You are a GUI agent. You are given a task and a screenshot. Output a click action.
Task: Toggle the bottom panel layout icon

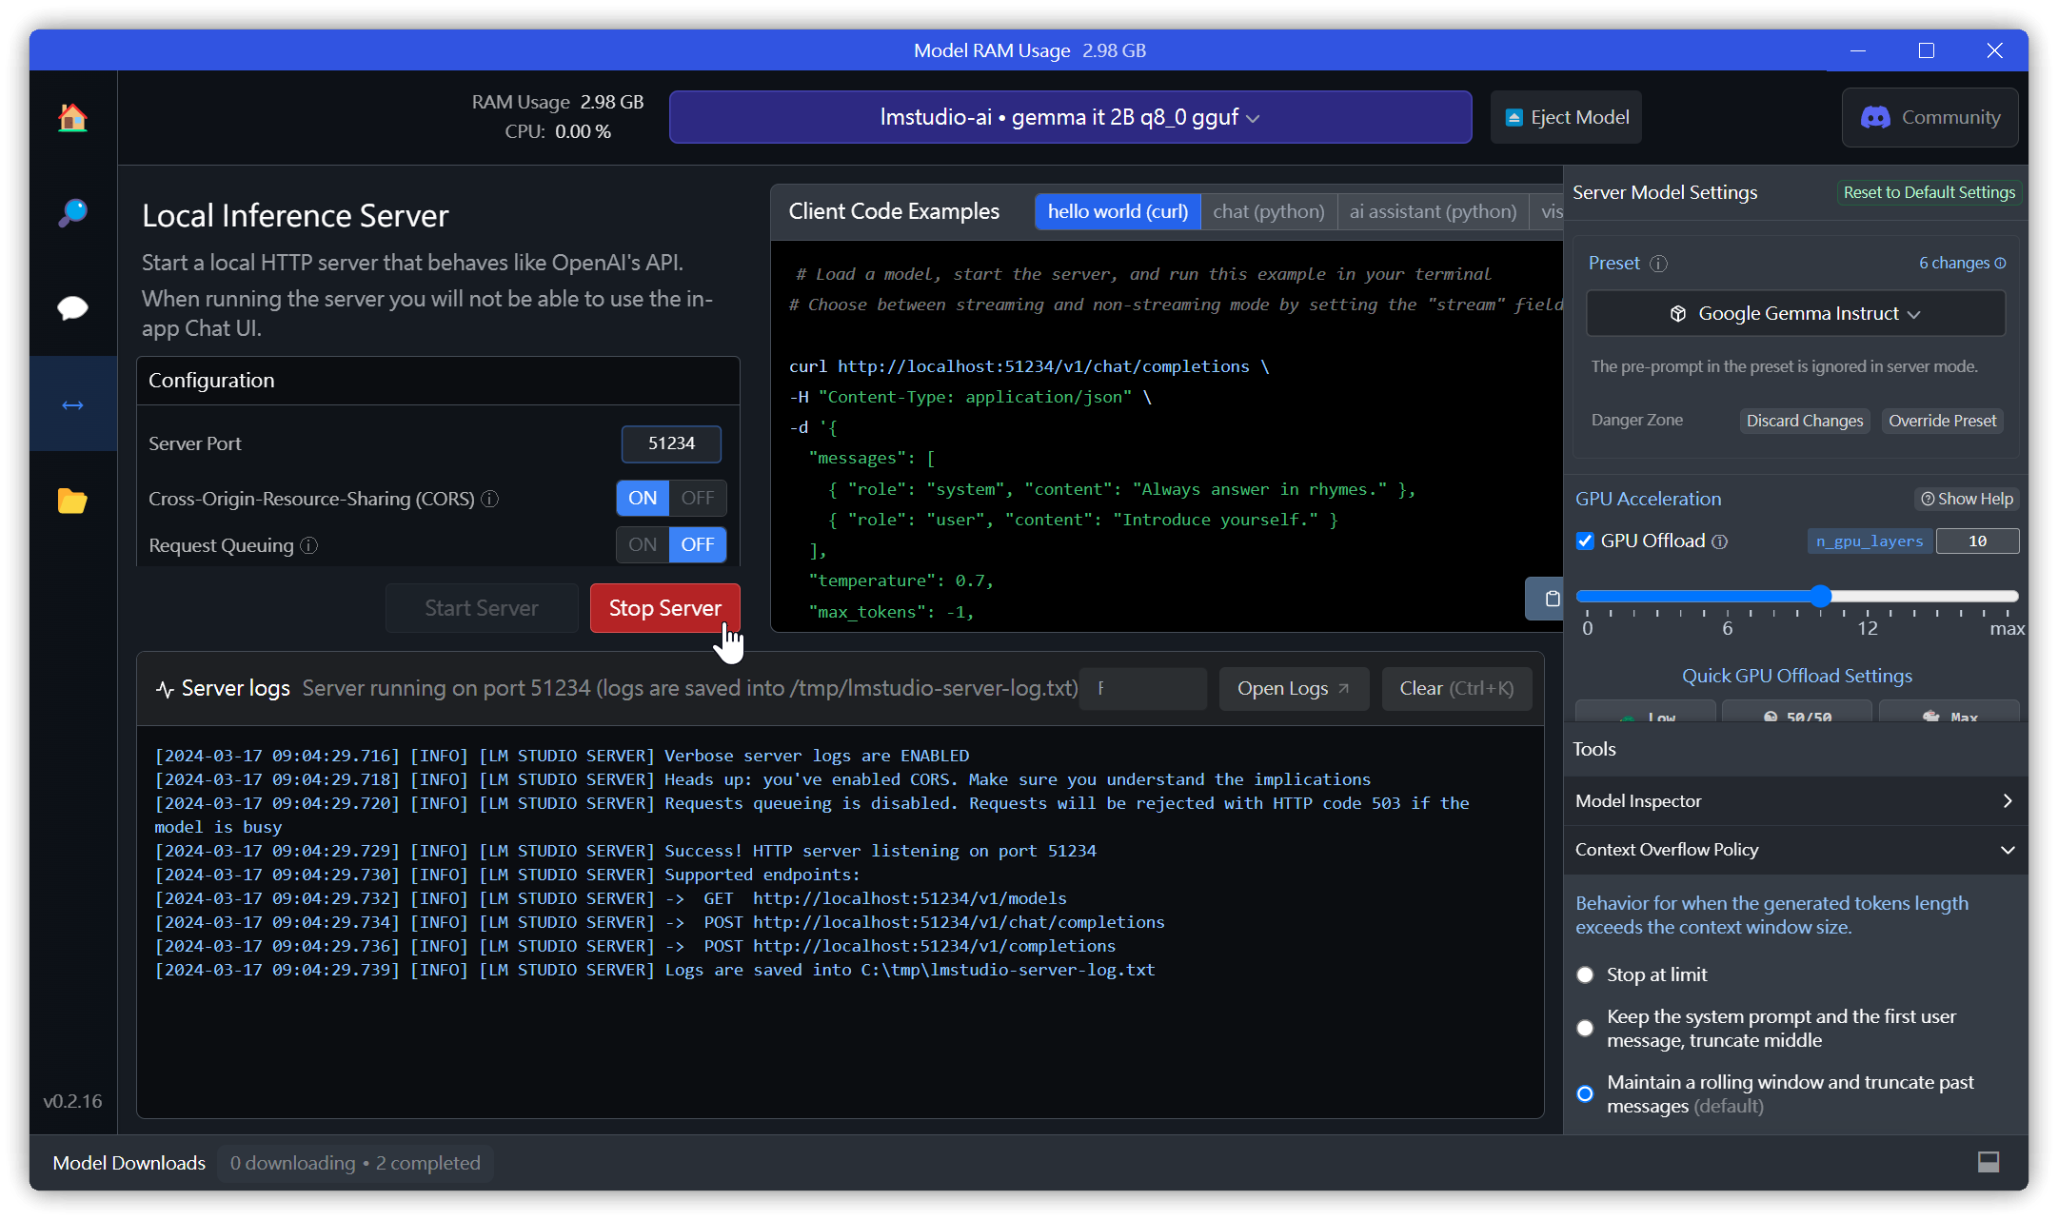pyautogui.click(x=1989, y=1162)
